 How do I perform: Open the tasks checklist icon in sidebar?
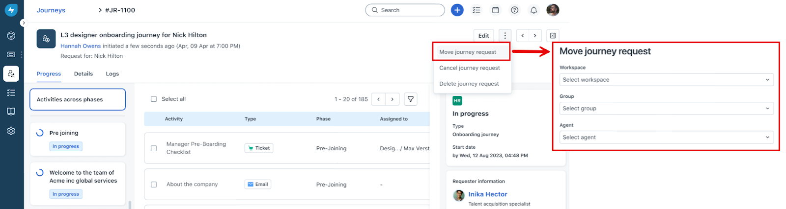click(x=11, y=93)
